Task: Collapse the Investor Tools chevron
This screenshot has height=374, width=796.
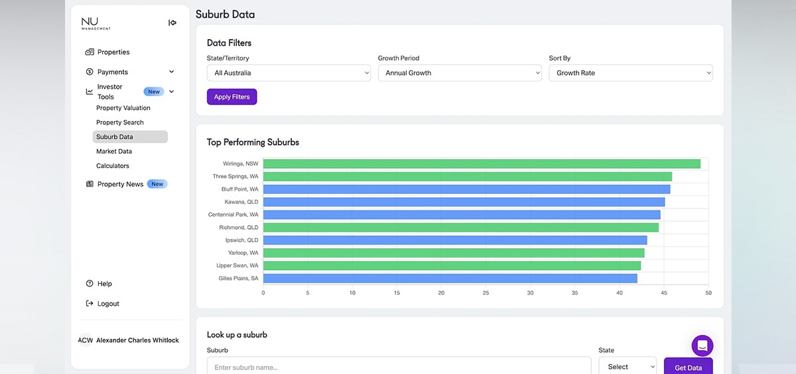Action: click(x=171, y=92)
